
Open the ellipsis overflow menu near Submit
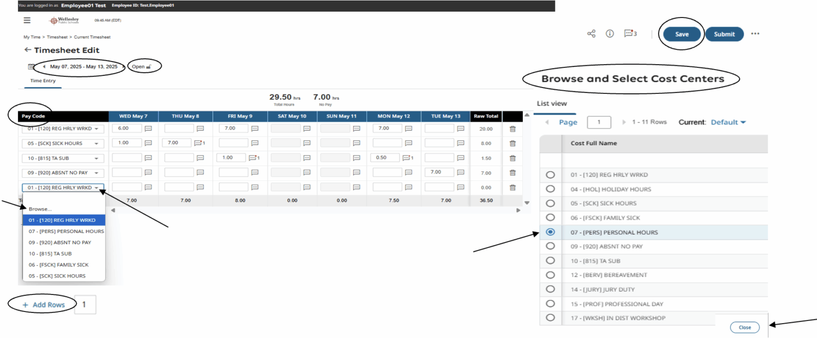click(x=755, y=33)
